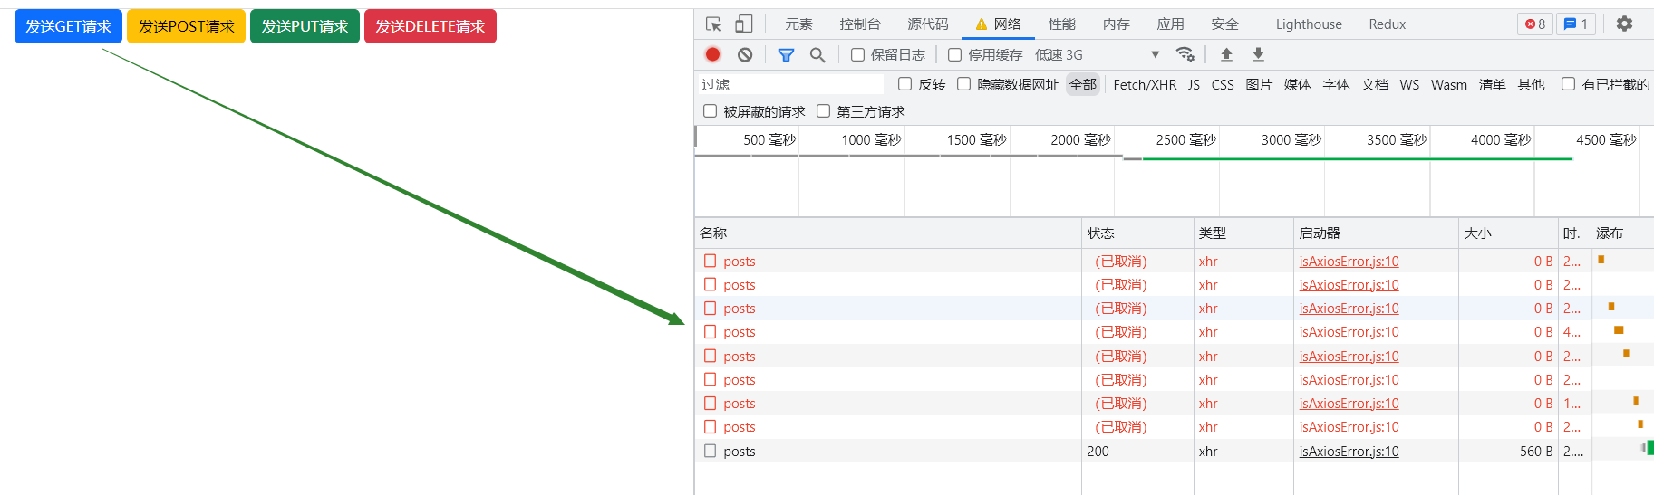Viewport: 1654px width, 495px height.
Task: Click the 发送DELETE请求 button
Action: [x=430, y=26]
